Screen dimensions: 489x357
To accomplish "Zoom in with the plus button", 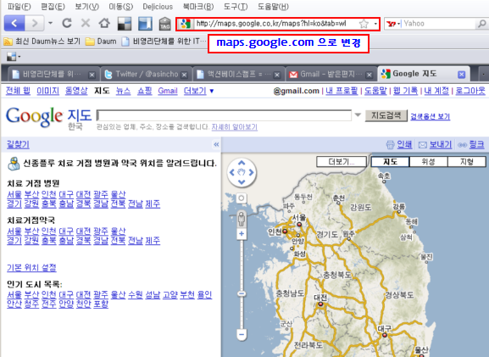I will (x=242, y=234).
